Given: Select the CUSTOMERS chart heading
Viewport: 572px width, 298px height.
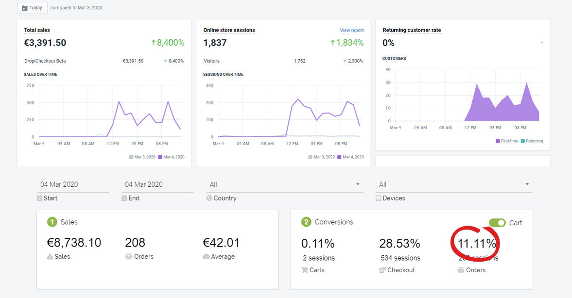Looking at the screenshot, I should point(394,58).
